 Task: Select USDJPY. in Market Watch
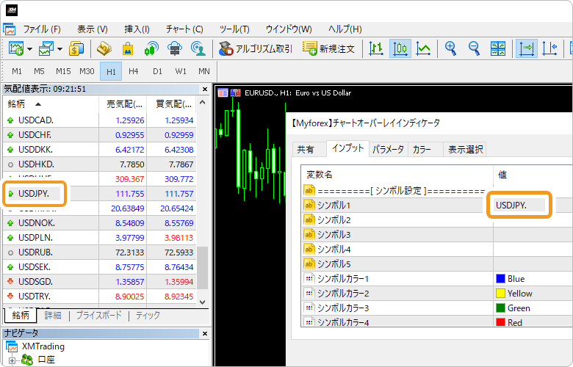[34, 194]
